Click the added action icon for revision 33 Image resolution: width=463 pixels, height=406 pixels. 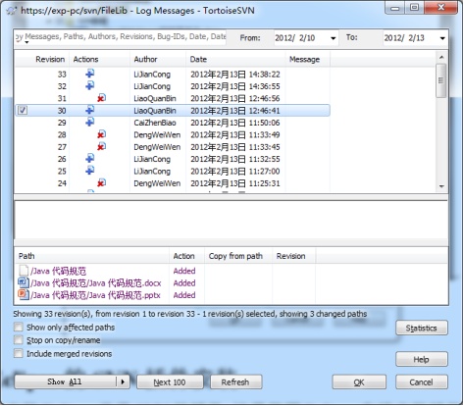(90, 74)
